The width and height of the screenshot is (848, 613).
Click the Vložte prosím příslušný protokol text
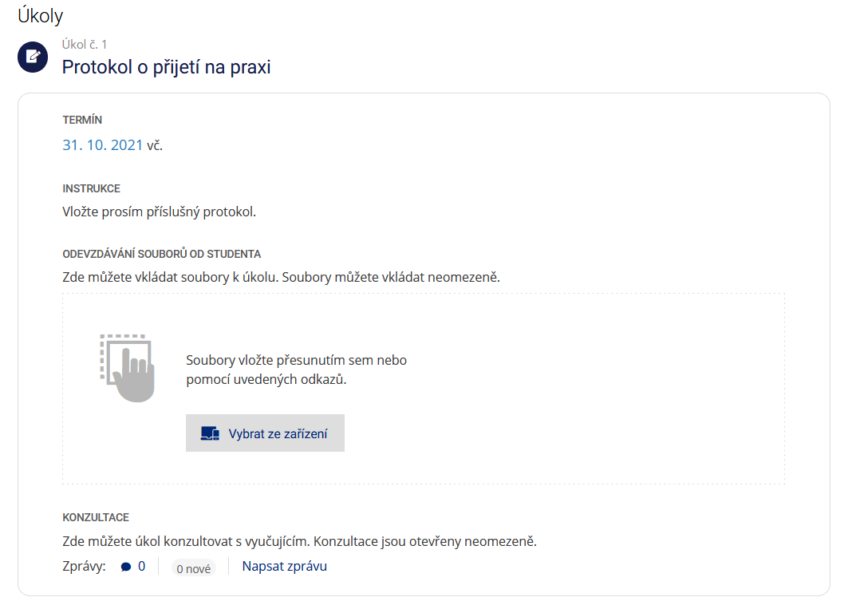click(159, 212)
